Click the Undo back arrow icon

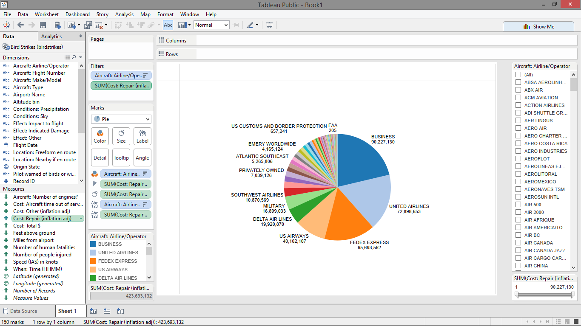pos(20,25)
